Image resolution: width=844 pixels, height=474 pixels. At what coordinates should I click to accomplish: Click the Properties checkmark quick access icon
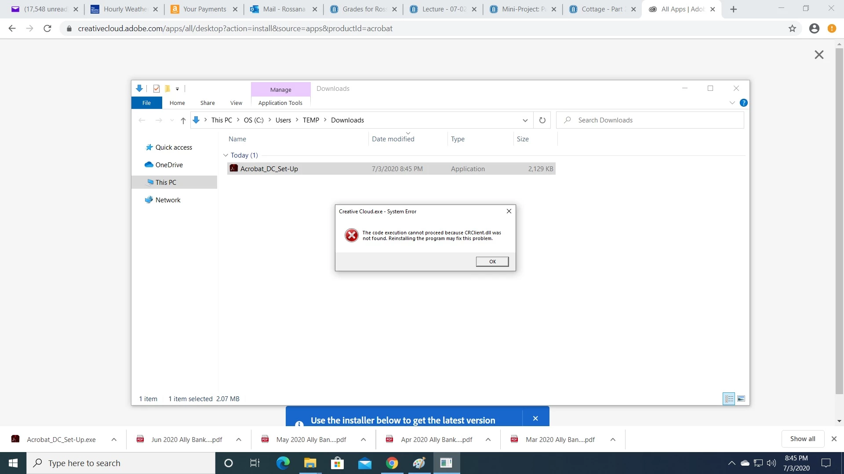156,89
